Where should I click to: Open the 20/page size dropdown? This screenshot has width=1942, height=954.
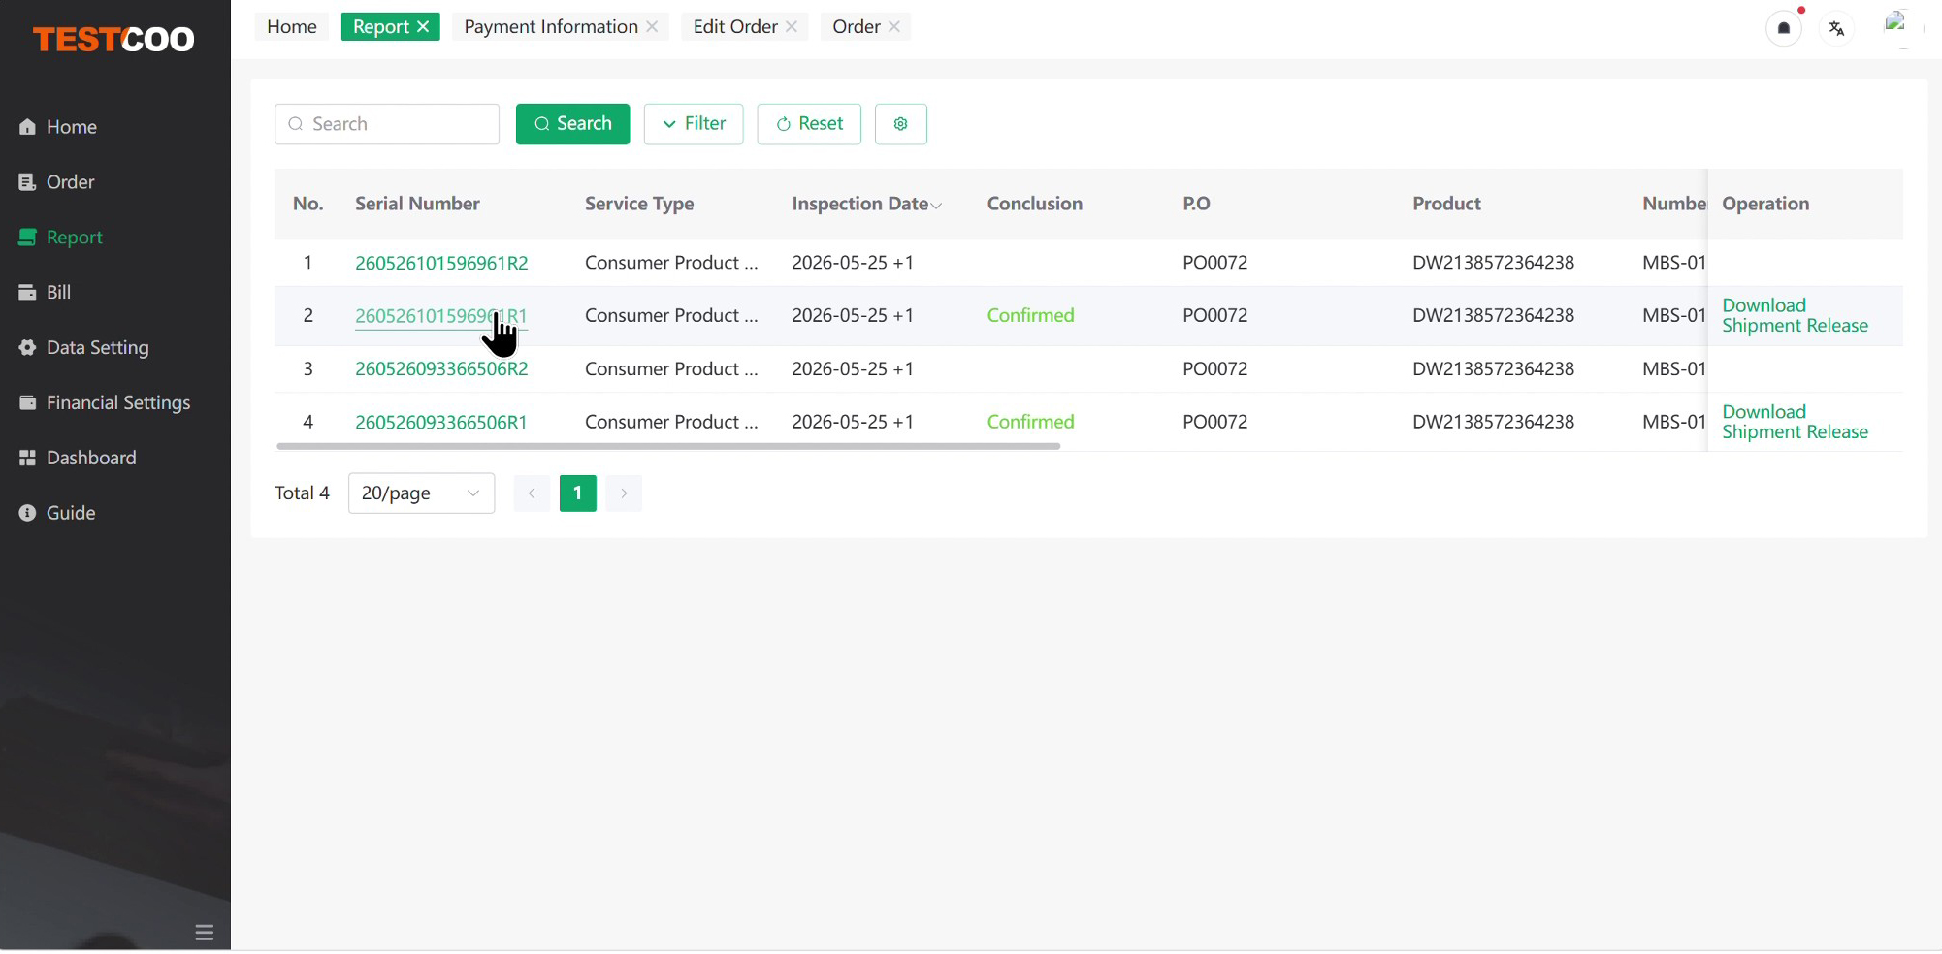tap(421, 493)
